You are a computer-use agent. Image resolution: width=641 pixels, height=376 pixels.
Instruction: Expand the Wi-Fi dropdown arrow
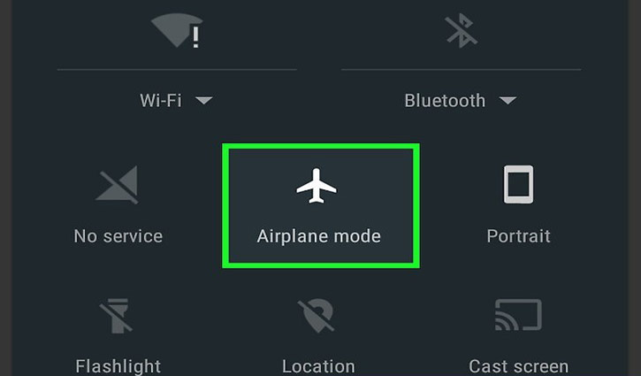point(203,100)
